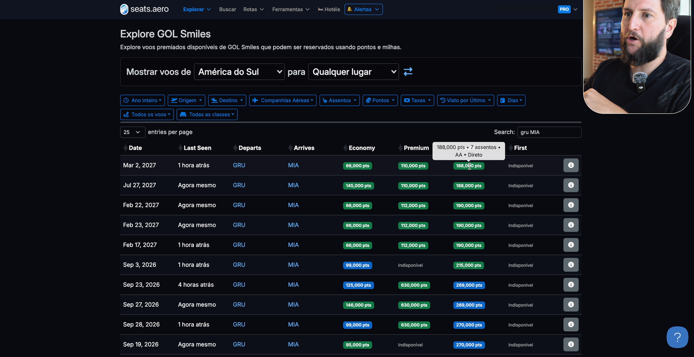Click 66,000 pts economy badge for Feb 22, 2027
The width and height of the screenshot is (694, 357).
pos(357,206)
